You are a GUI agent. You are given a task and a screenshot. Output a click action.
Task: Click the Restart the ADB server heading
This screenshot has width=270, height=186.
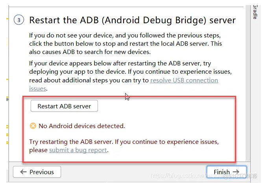coord(132,20)
